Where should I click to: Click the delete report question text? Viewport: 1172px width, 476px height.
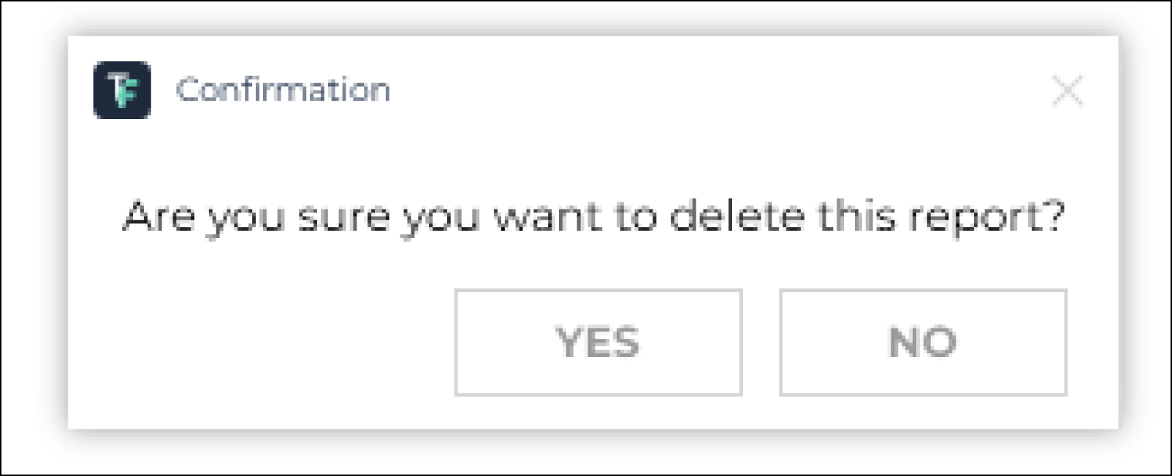[593, 218]
